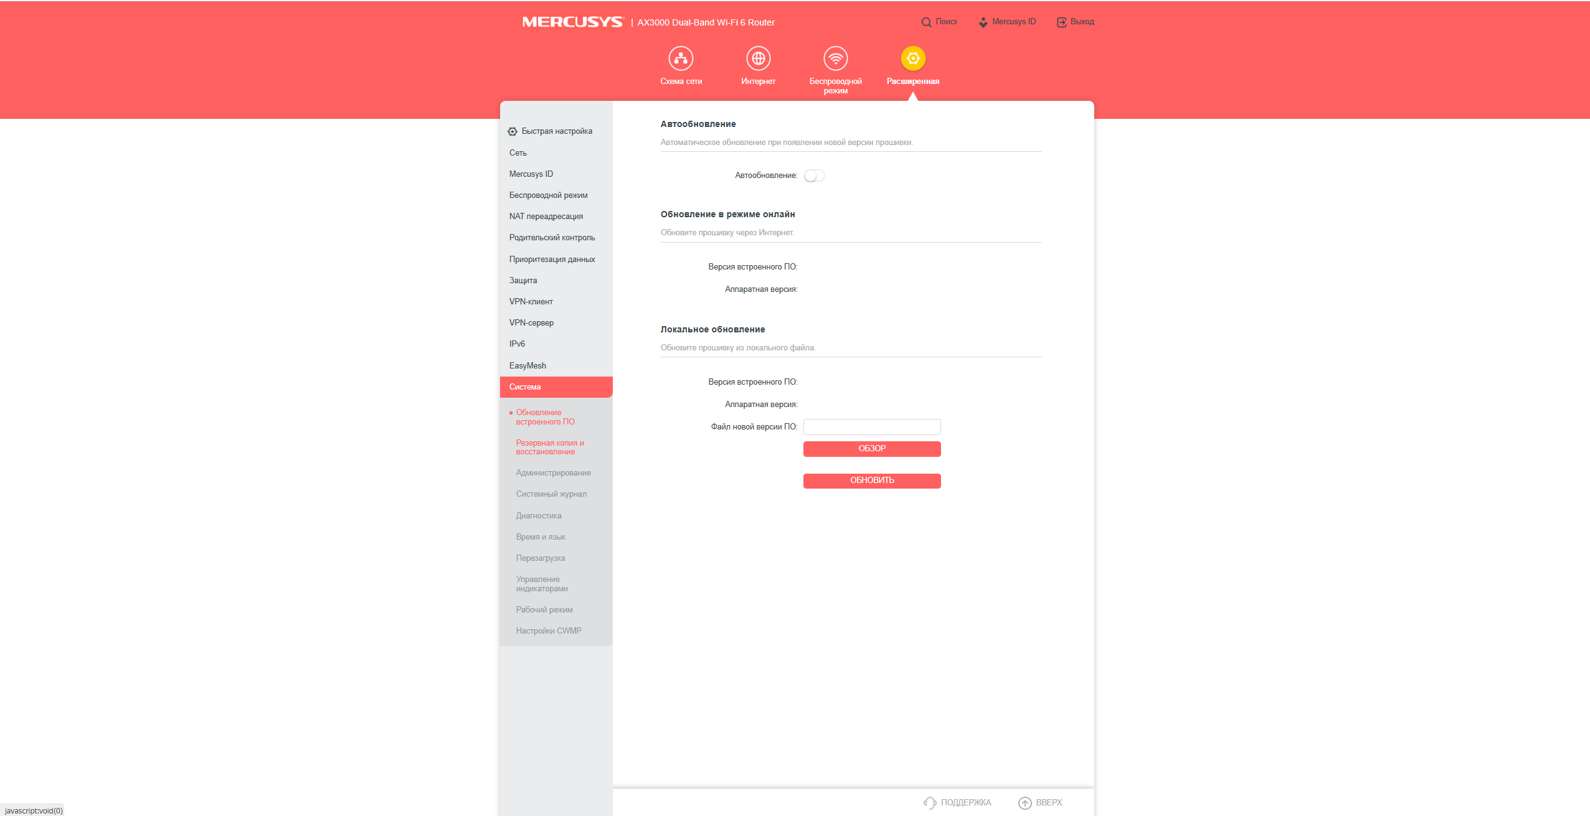
Task: Open the Беспроводной режим Wi-Fi icon
Action: [x=835, y=59]
